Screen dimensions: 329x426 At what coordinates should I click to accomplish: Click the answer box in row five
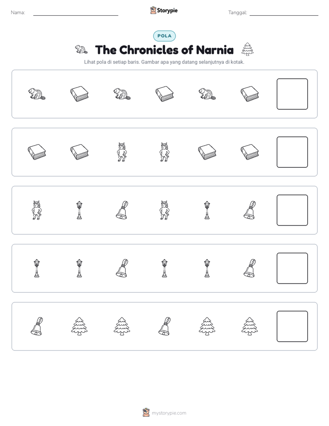coord(292,326)
